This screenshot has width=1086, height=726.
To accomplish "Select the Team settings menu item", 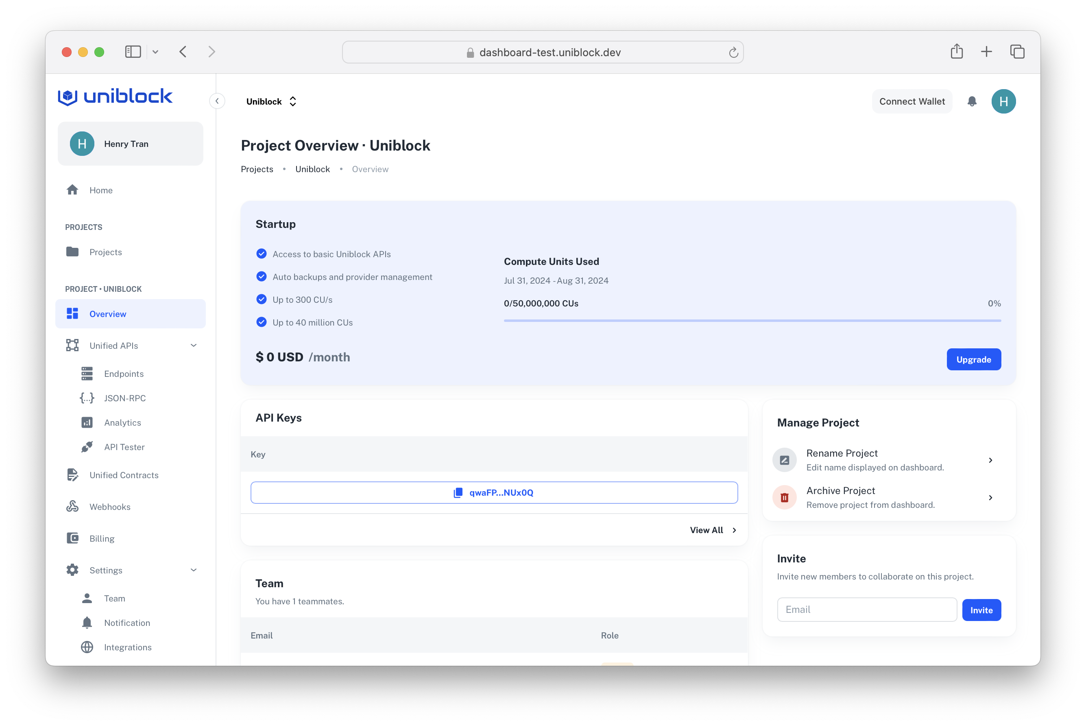I will tap(114, 598).
